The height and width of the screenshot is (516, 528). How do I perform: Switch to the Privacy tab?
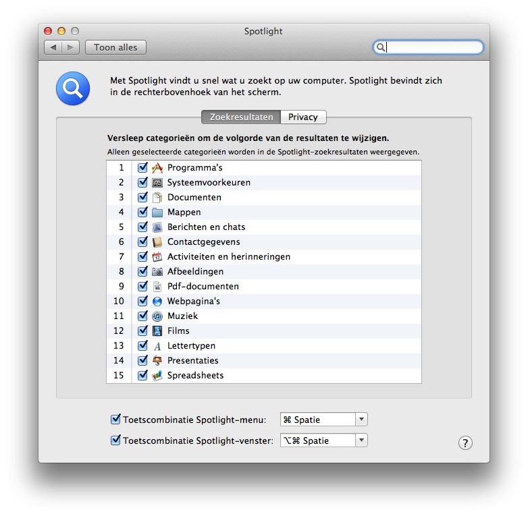[x=303, y=117]
